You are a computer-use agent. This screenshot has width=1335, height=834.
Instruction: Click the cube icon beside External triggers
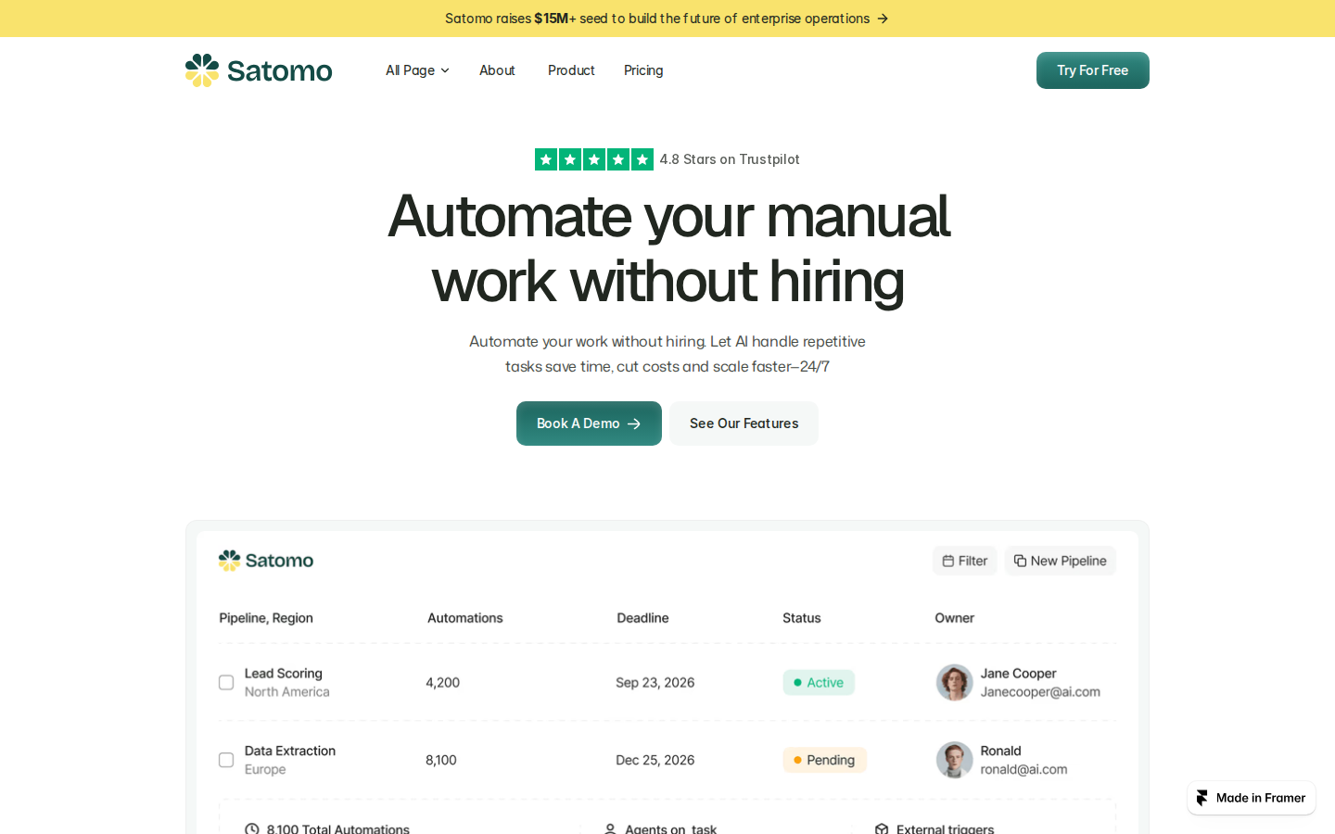(x=882, y=828)
